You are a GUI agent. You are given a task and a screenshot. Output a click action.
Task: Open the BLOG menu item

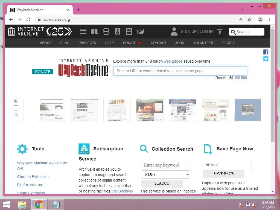65,43
